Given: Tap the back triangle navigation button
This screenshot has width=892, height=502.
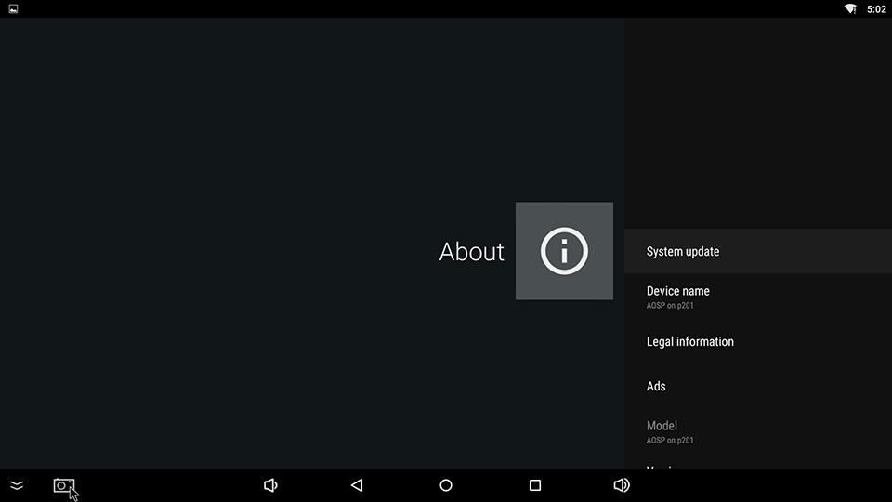Looking at the screenshot, I should (357, 485).
